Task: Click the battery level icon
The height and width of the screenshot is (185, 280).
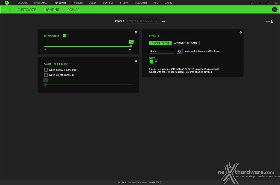Action: [272, 21]
